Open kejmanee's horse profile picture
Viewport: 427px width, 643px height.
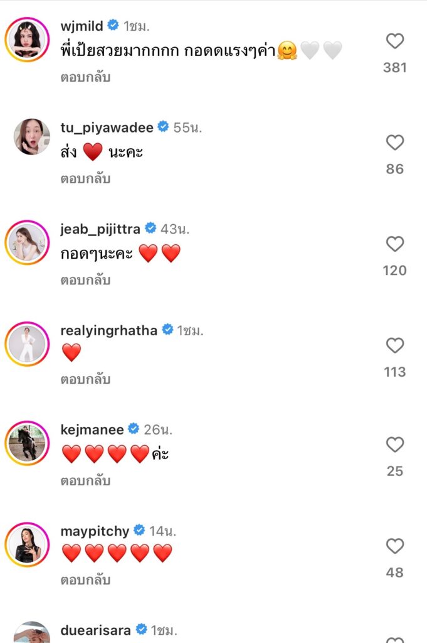(x=28, y=443)
